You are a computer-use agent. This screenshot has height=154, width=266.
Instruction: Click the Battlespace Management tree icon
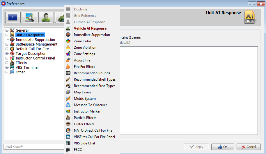coord(12,44)
